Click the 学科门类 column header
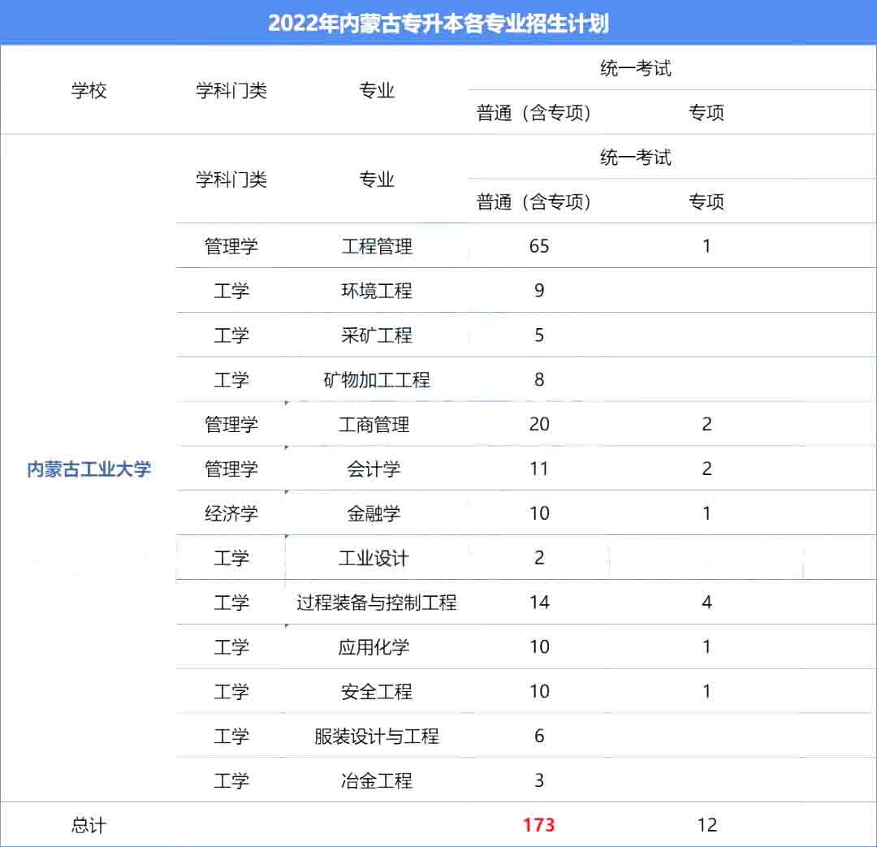The height and width of the screenshot is (847, 877). coord(231,92)
